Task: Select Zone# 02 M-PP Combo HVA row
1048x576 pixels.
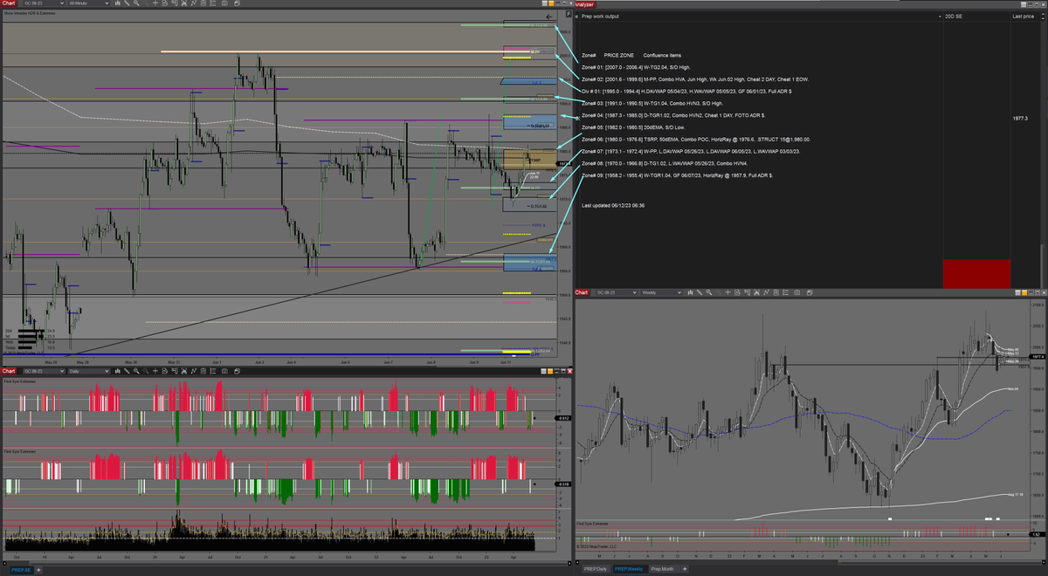Action: click(x=694, y=79)
